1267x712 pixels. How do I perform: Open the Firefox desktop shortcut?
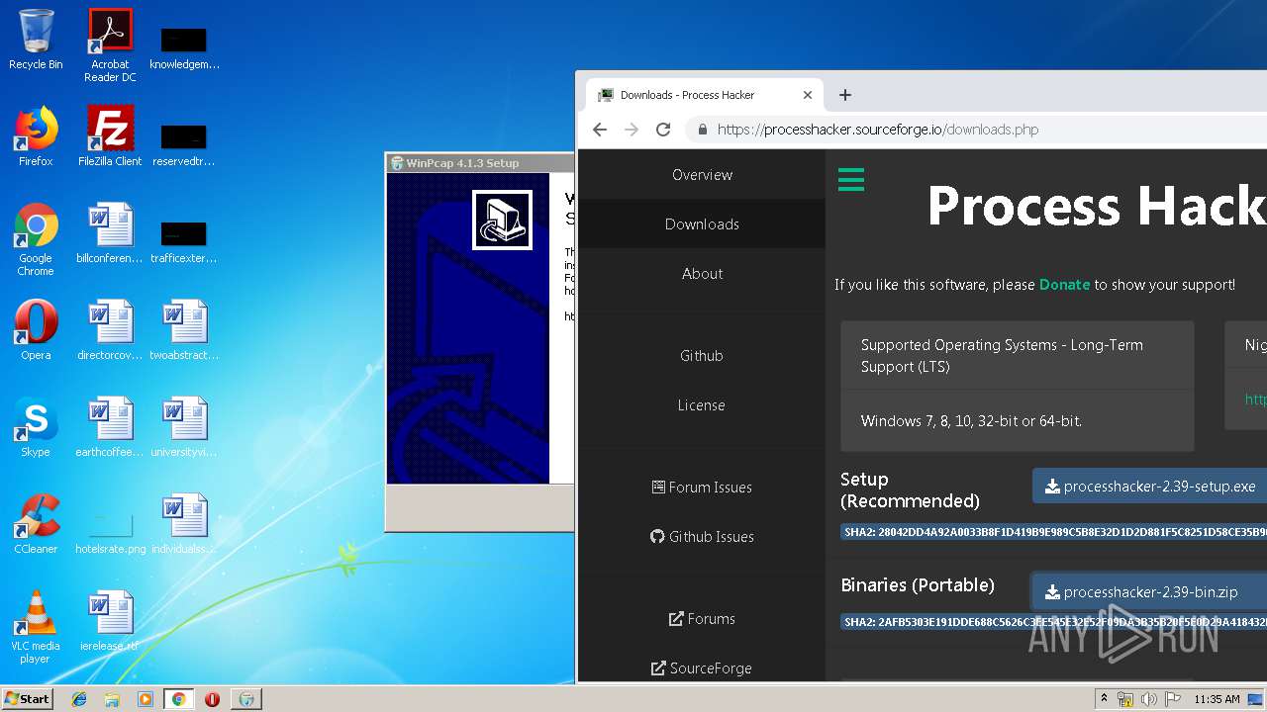(36, 136)
